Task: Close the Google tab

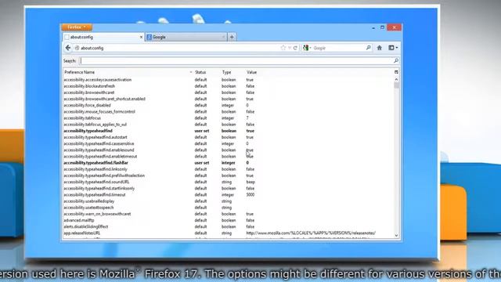Action: click(x=223, y=37)
